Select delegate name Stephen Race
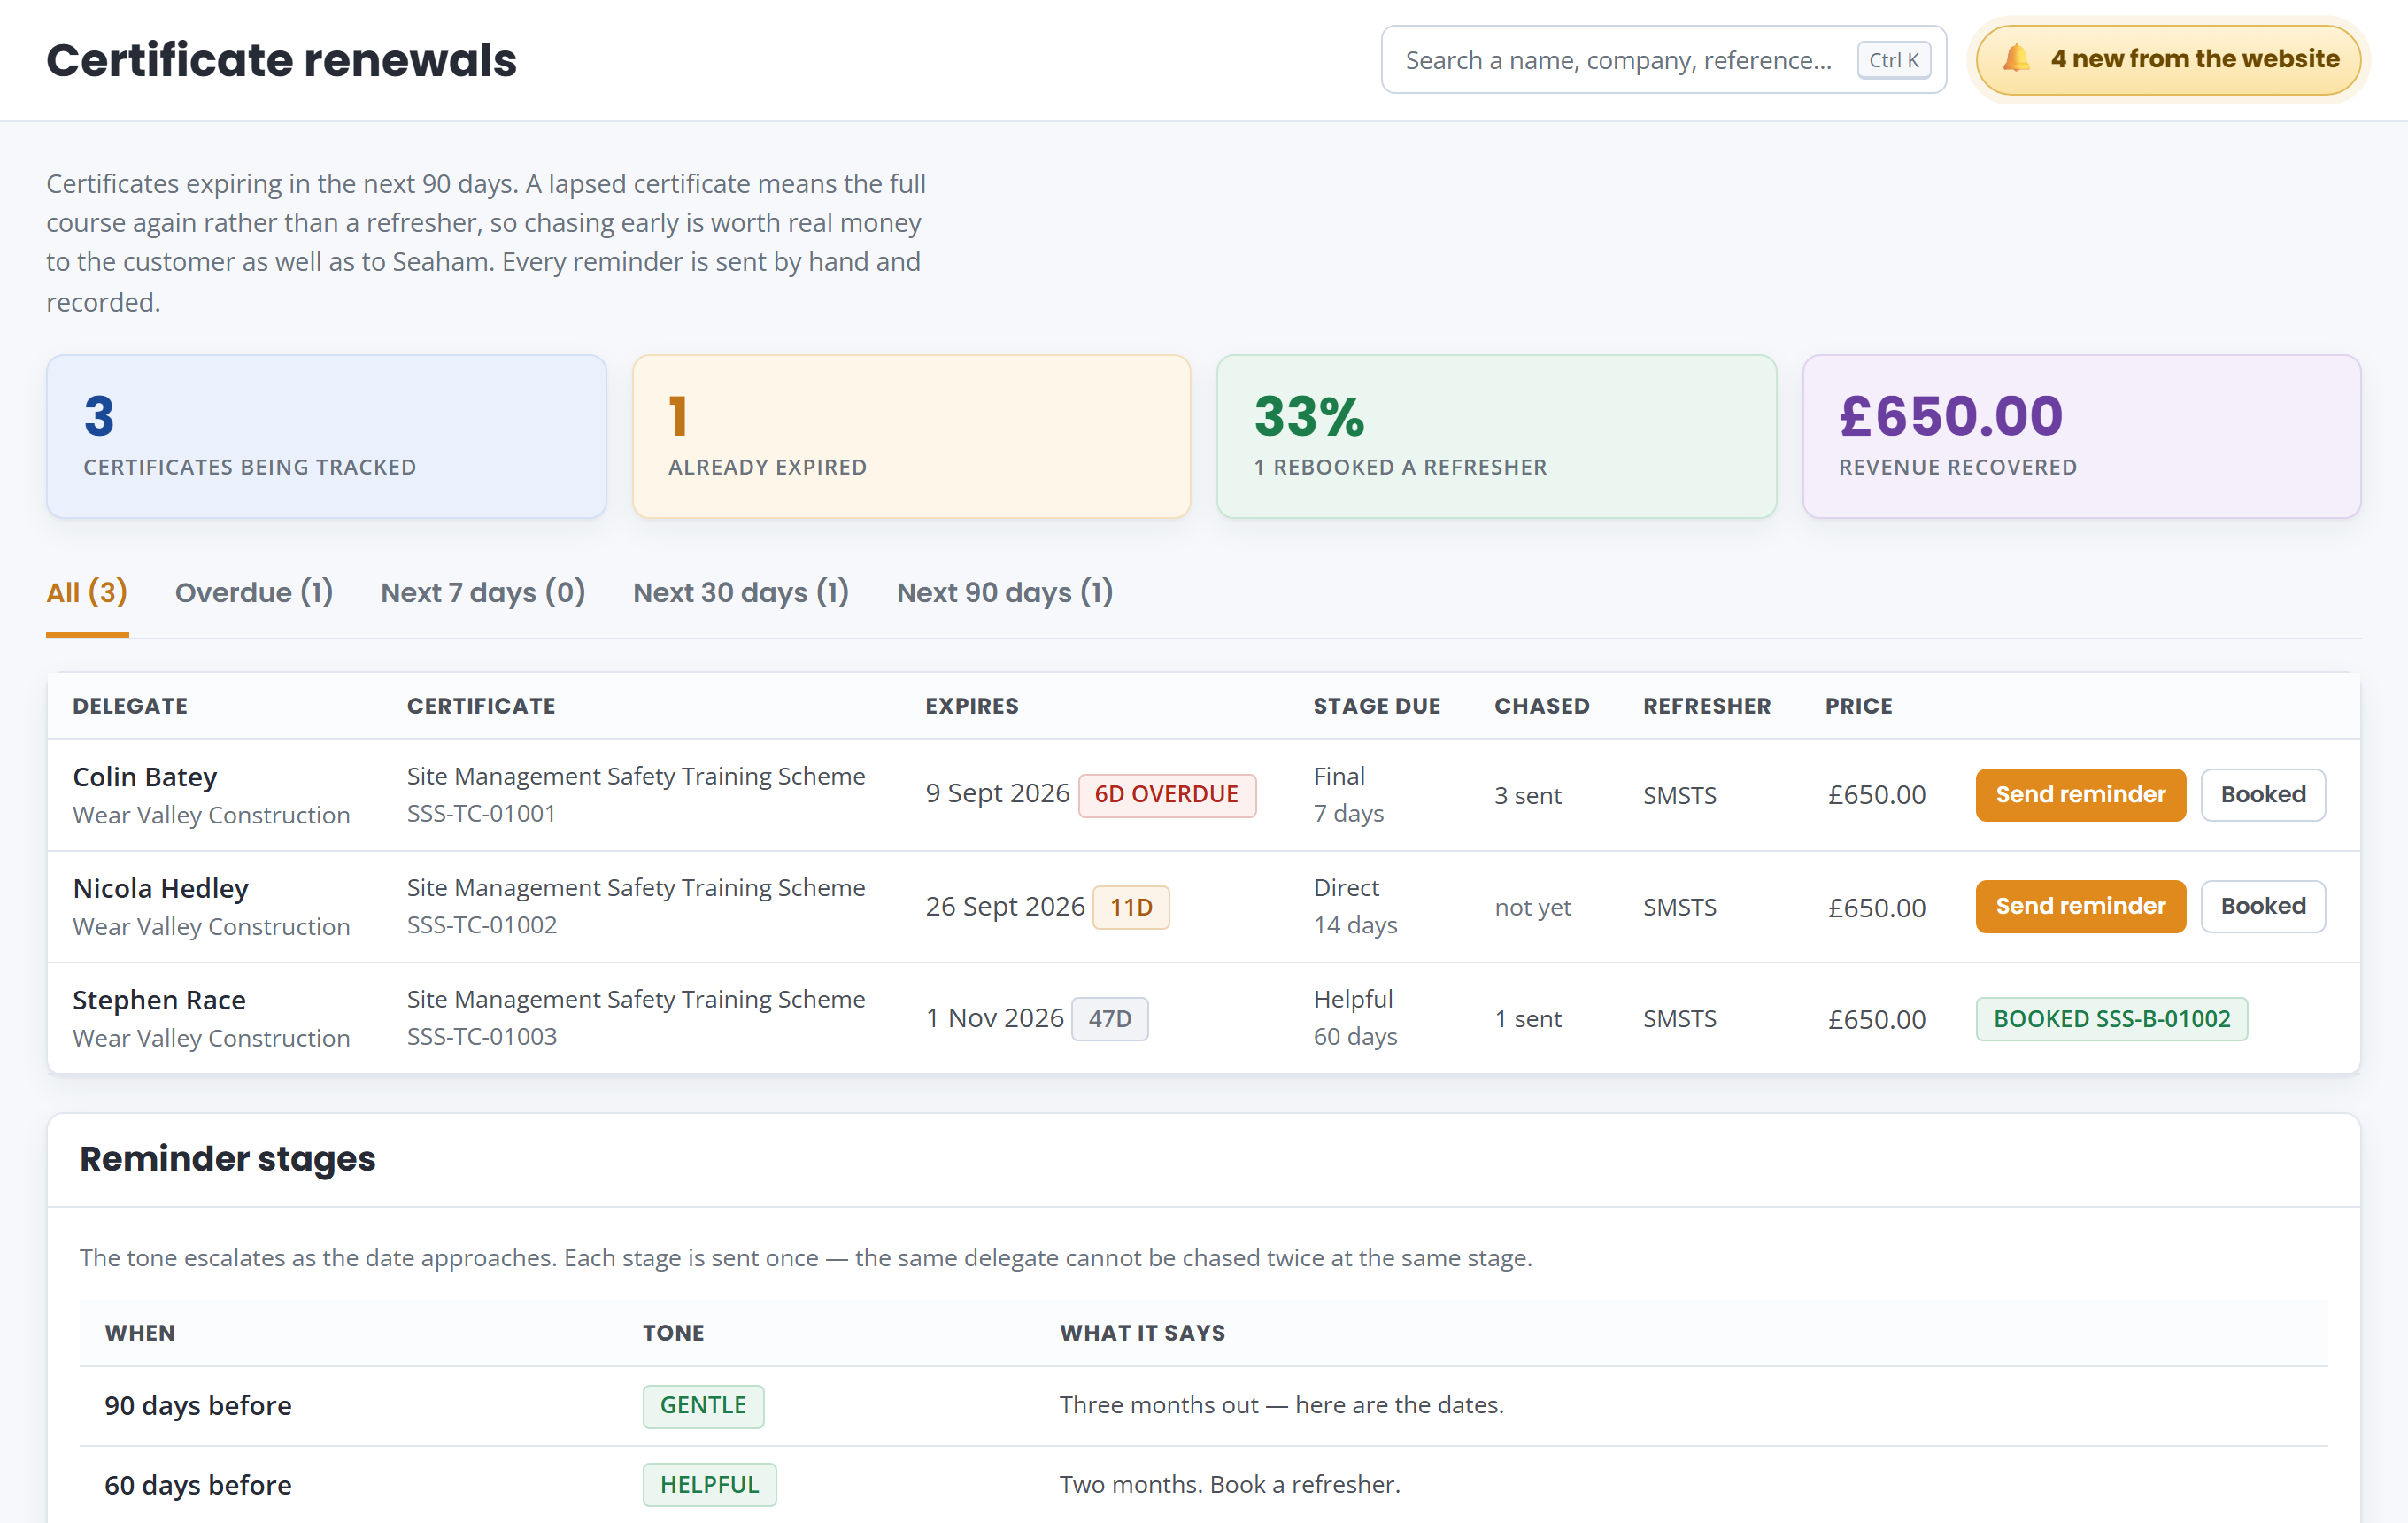Viewport: 2408px width, 1523px height. click(159, 1000)
